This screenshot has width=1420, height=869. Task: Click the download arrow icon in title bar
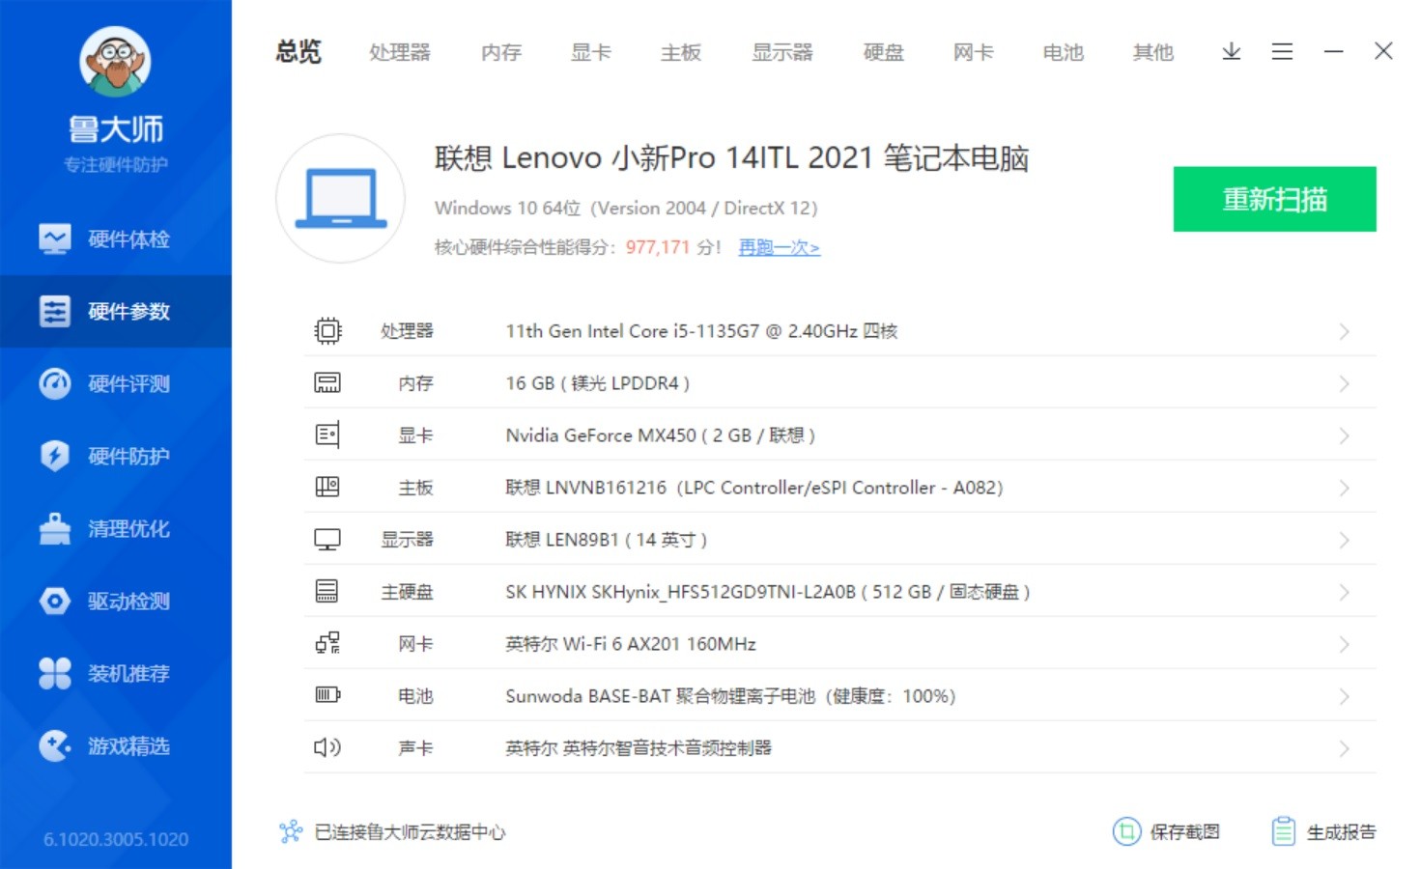(x=1232, y=51)
